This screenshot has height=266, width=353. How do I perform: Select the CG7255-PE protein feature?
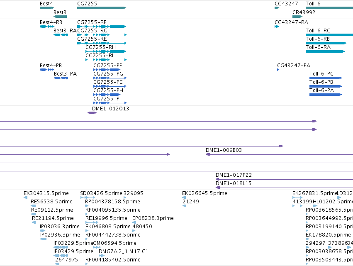(110, 86)
